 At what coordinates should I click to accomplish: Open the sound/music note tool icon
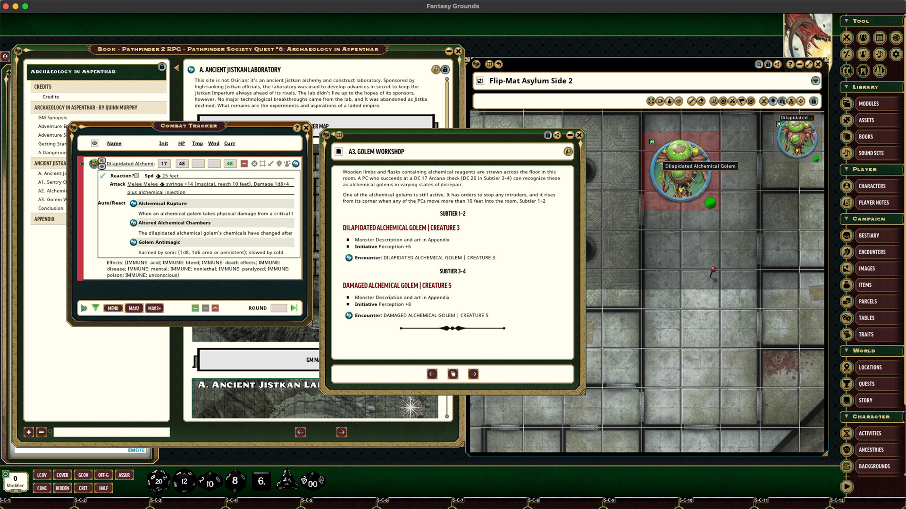(x=880, y=54)
